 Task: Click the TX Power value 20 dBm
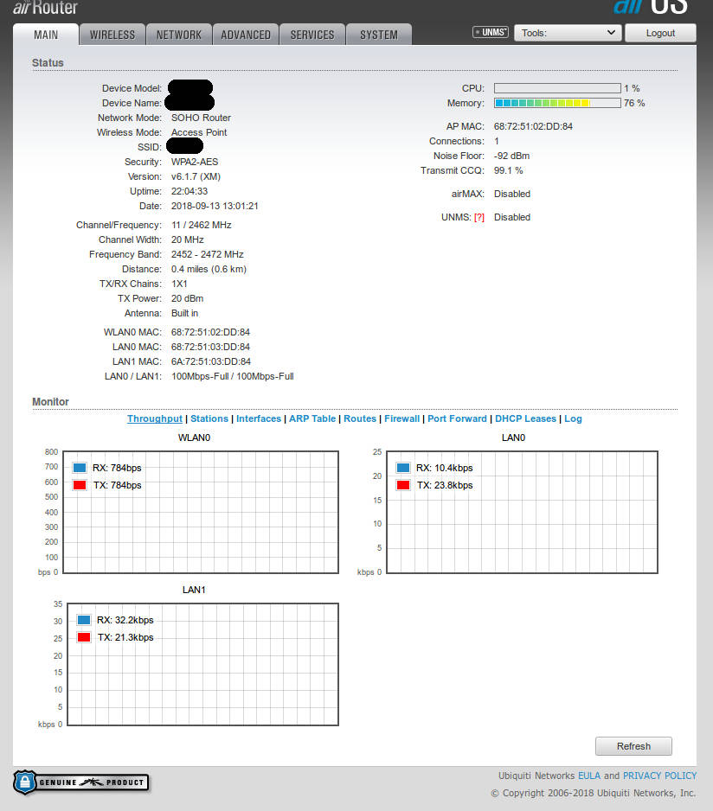pyautogui.click(x=188, y=298)
